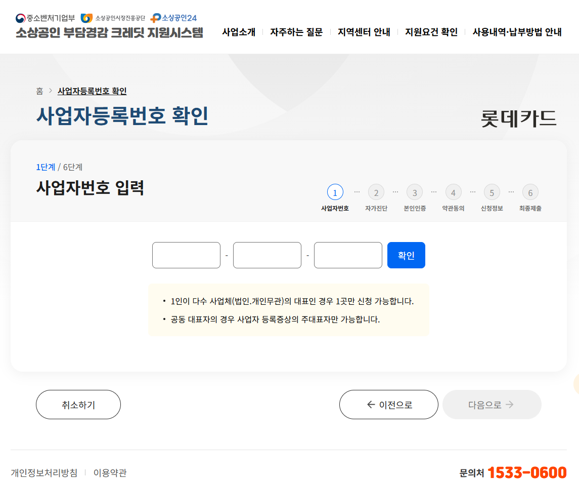Image resolution: width=579 pixels, height=481 pixels.
Task: Focus the middle business number field
Action: [267, 255]
